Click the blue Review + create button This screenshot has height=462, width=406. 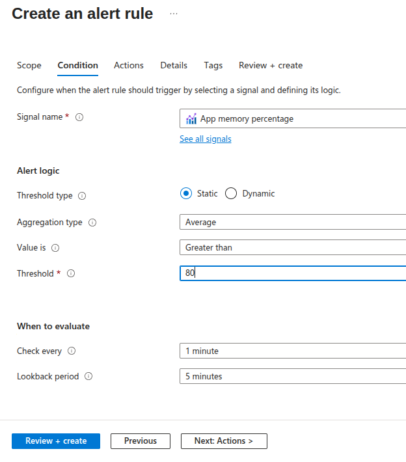coord(56,441)
